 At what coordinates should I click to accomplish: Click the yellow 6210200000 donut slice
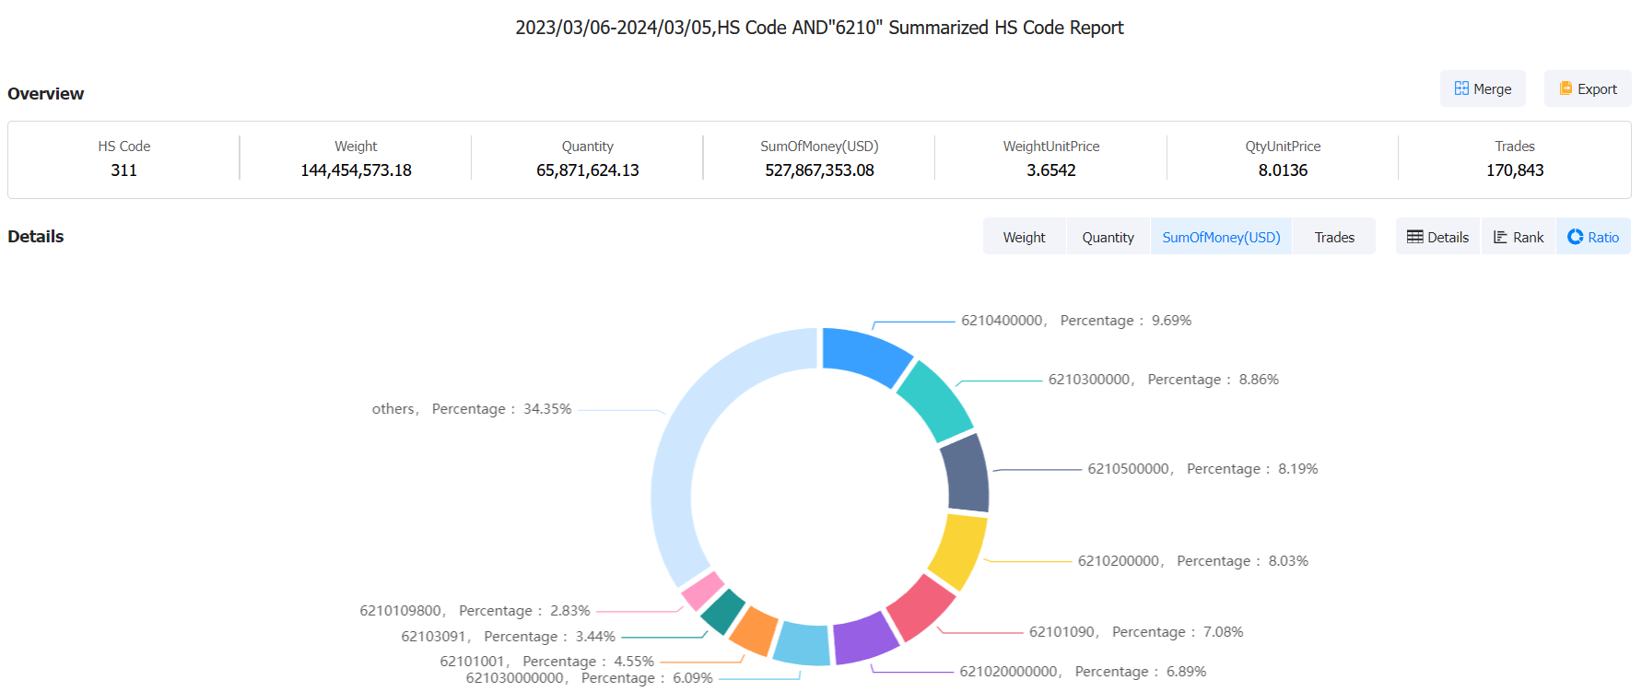click(957, 550)
